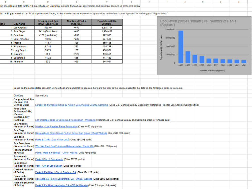Select population cell 827,526
The image size is (252, 189).
point(107,39)
